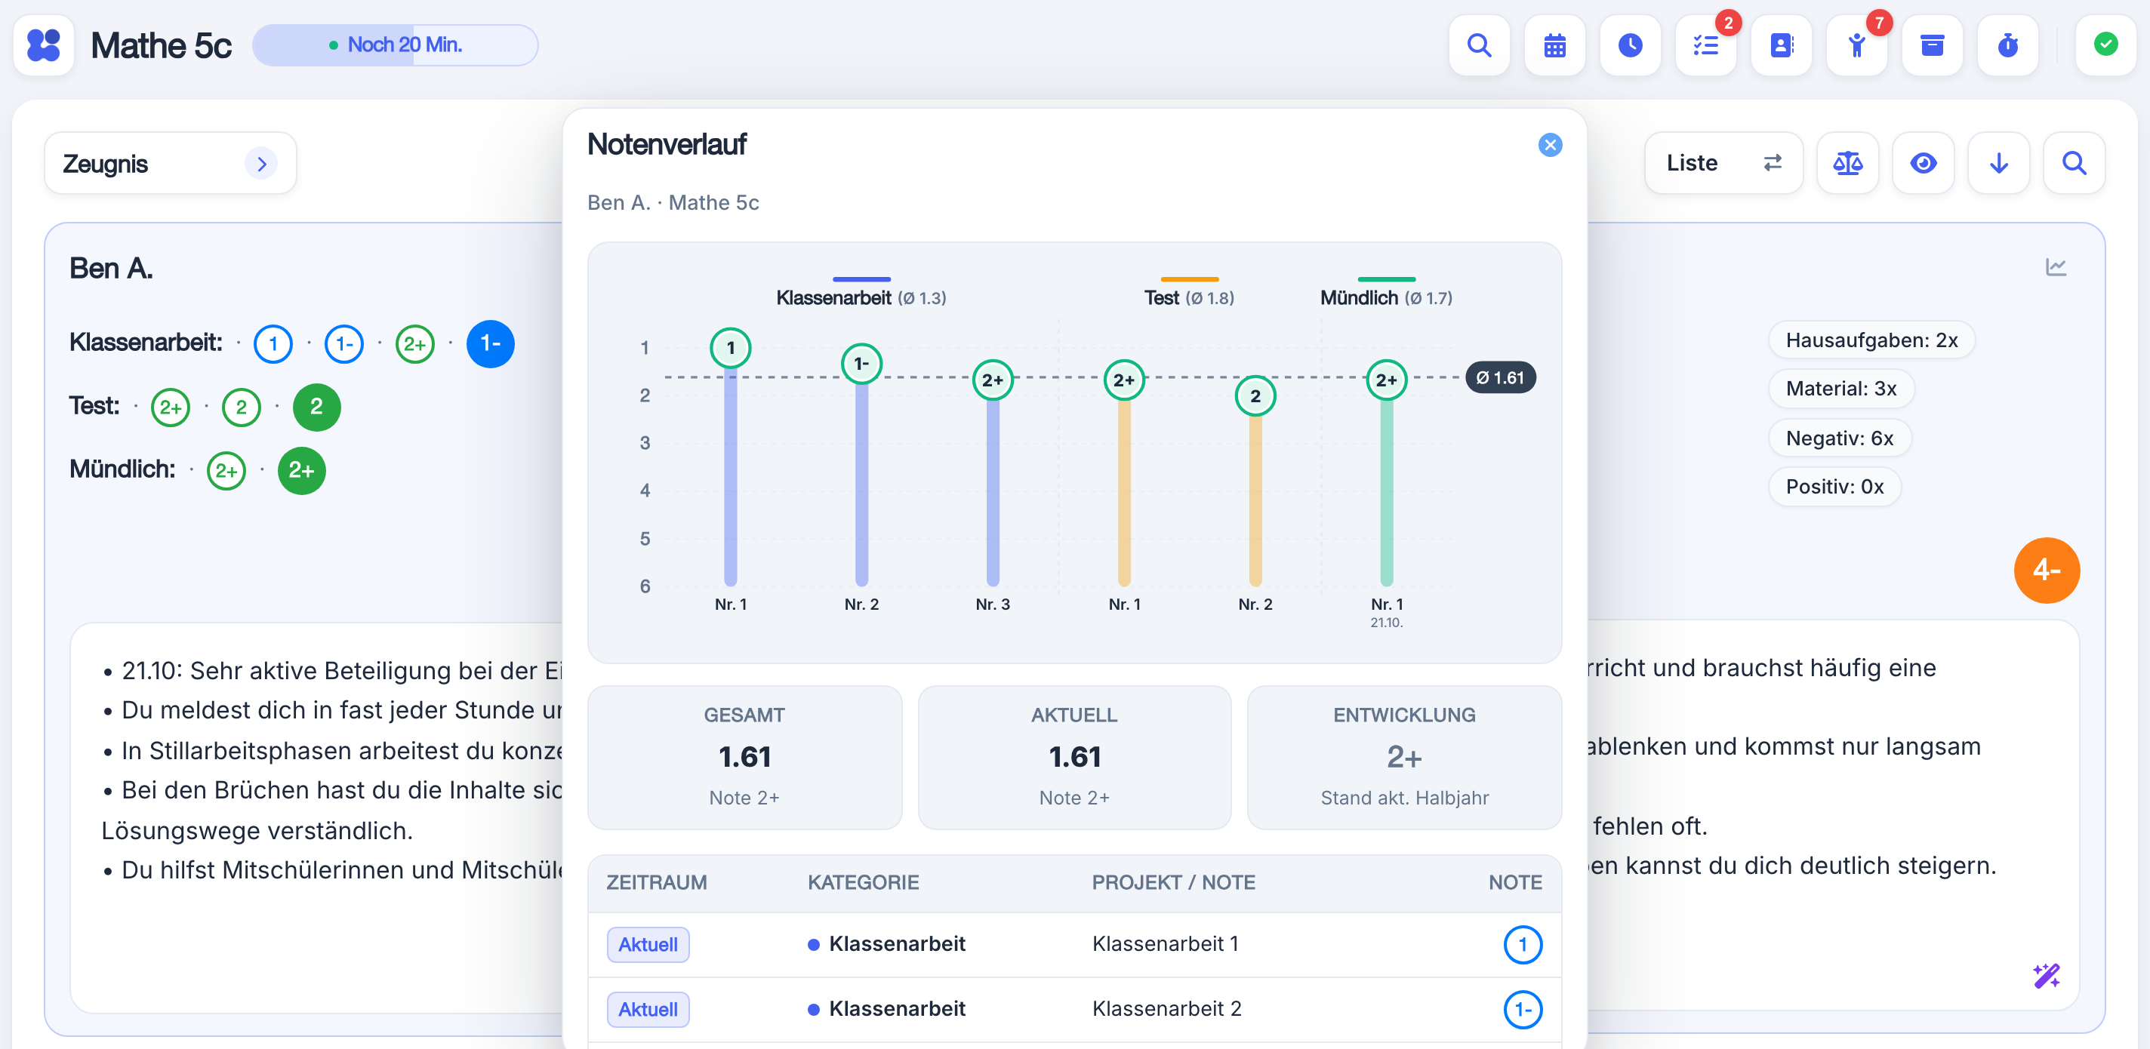Click the filled green 2 Test grade badge
This screenshot has height=1049, width=2150.
click(316, 408)
